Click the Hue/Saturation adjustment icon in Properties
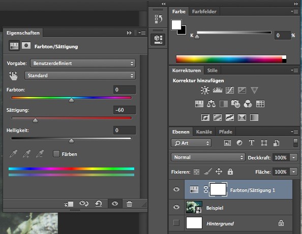302x234 pixels. pos(14,46)
